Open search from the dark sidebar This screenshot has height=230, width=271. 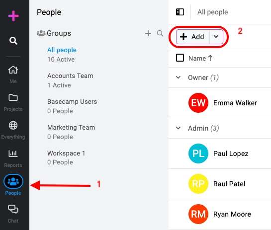13,41
